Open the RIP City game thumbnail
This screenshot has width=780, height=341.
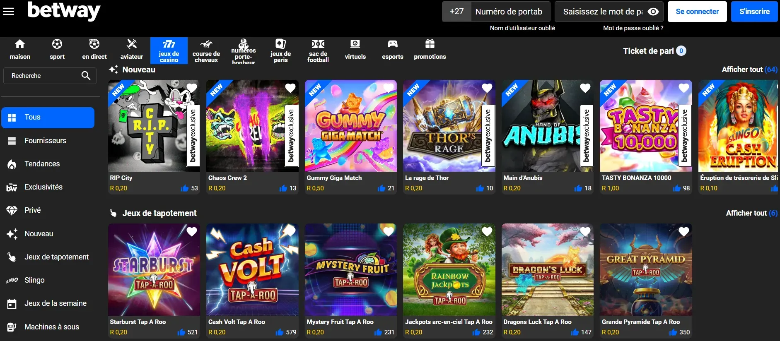click(154, 126)
